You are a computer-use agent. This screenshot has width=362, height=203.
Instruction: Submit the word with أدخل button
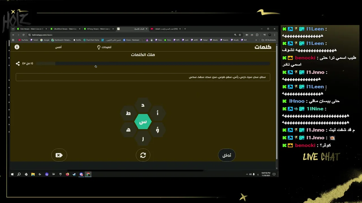tap(227, 155)
